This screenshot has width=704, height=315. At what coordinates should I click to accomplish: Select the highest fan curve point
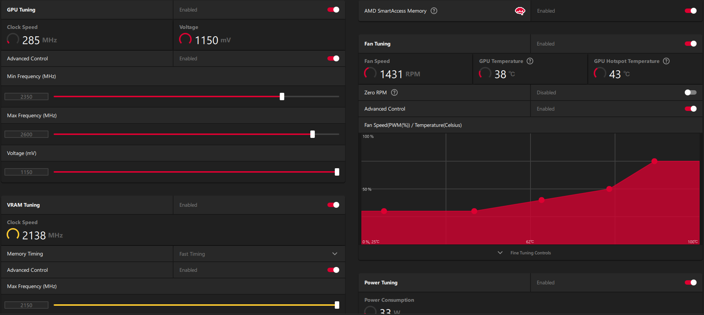pos(654,161)
